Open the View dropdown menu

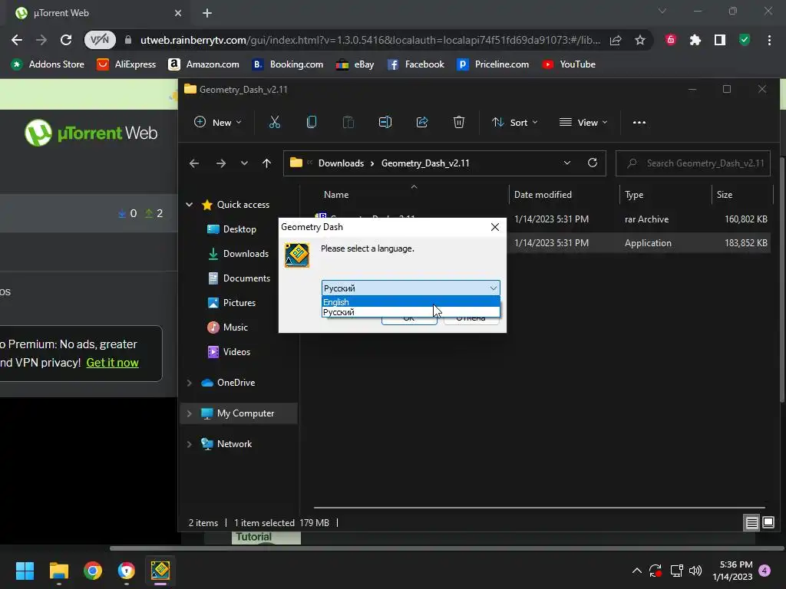pyautogui.click(x=583, y=122)
